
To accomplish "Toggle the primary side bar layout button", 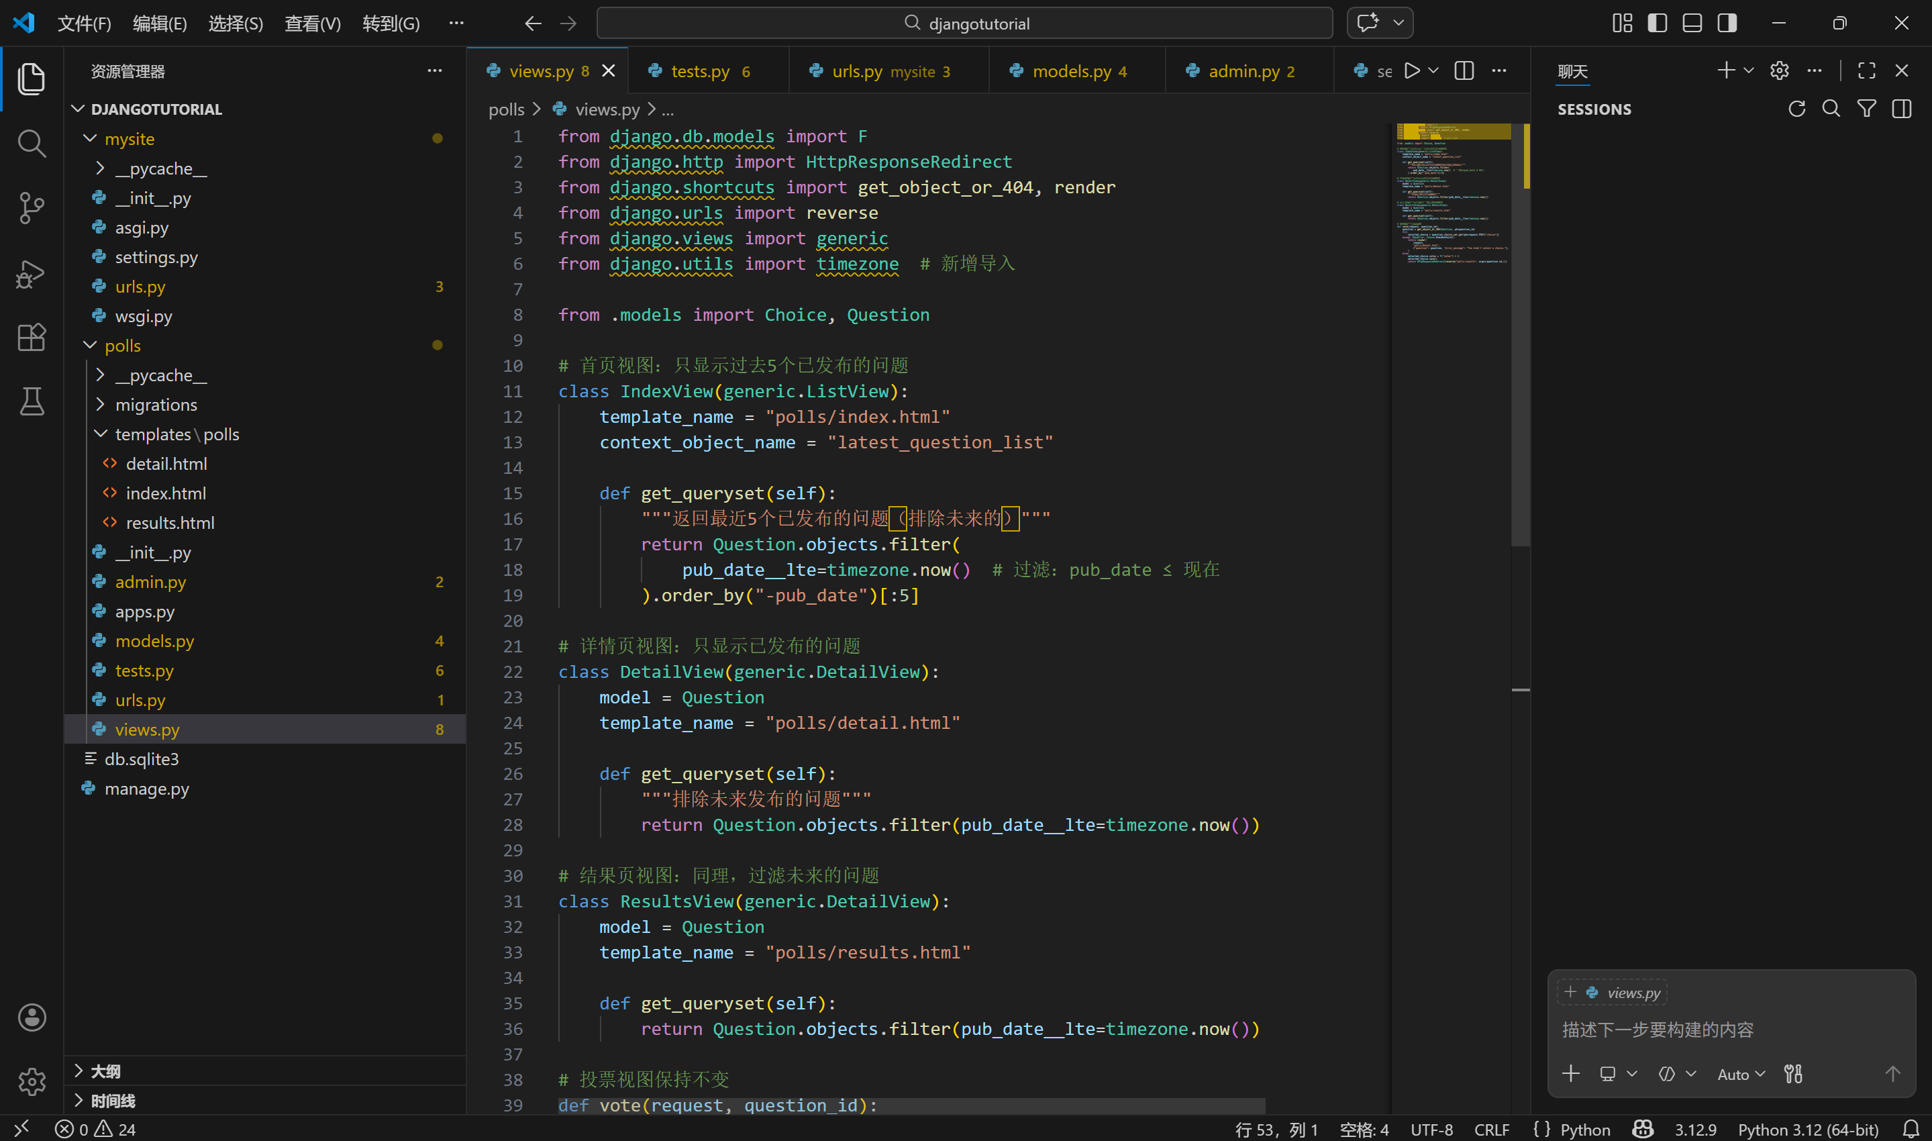I will 1657,23.
